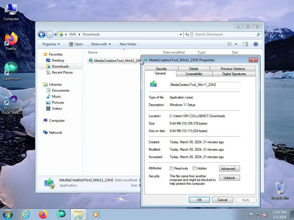Click the Unblock button
The width and height of the screenshot is (294, 220).
229,178
